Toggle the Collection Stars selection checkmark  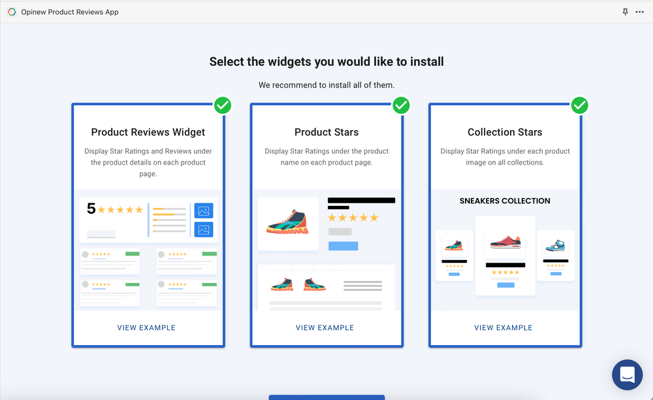click(x=579, y=105)
